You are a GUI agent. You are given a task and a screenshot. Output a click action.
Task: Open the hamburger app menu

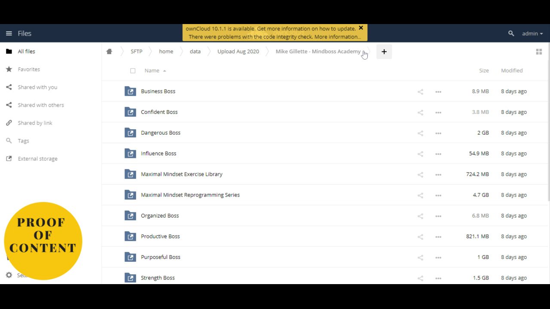pos(9,33)
